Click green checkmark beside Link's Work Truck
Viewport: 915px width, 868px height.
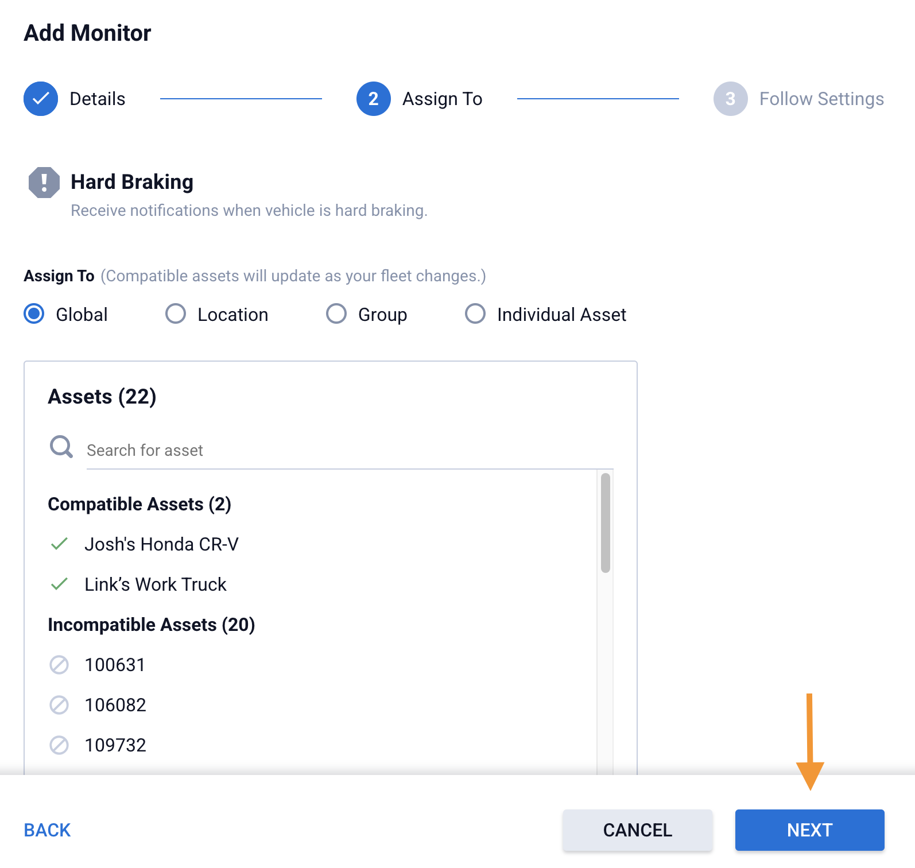tap(60, 584)
